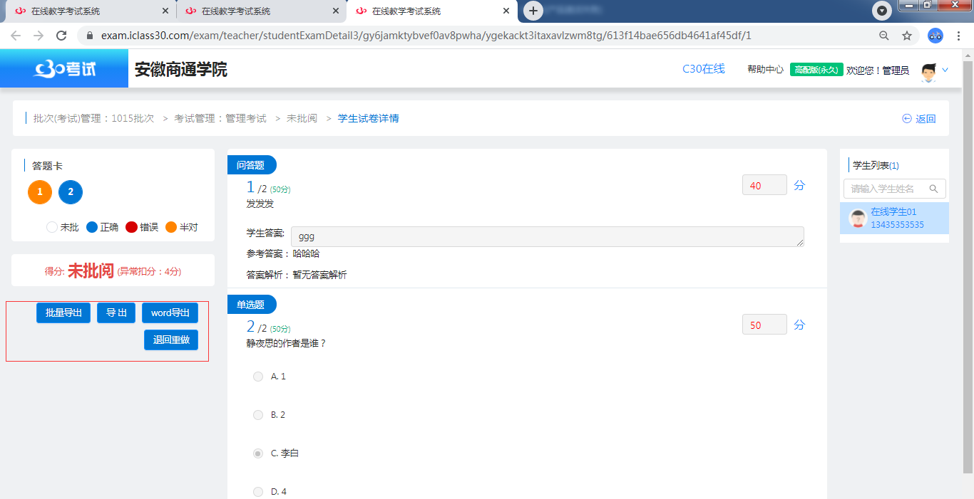Click the browser refresh icon
The height and width of the screenshot is (499, 974).
62,34
